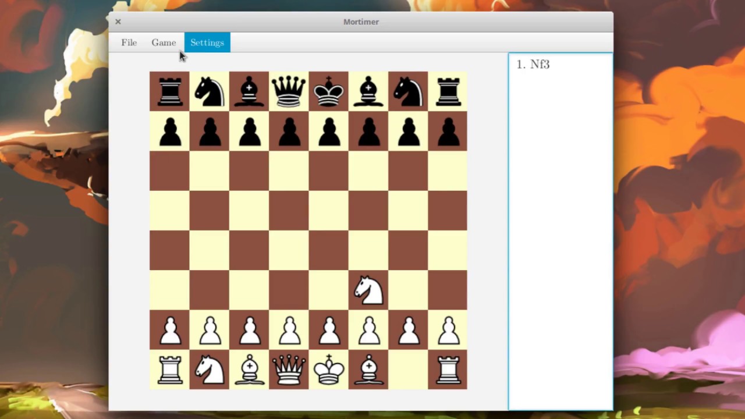
Task: Select the white pawn on e2
Action: (329, 329)
